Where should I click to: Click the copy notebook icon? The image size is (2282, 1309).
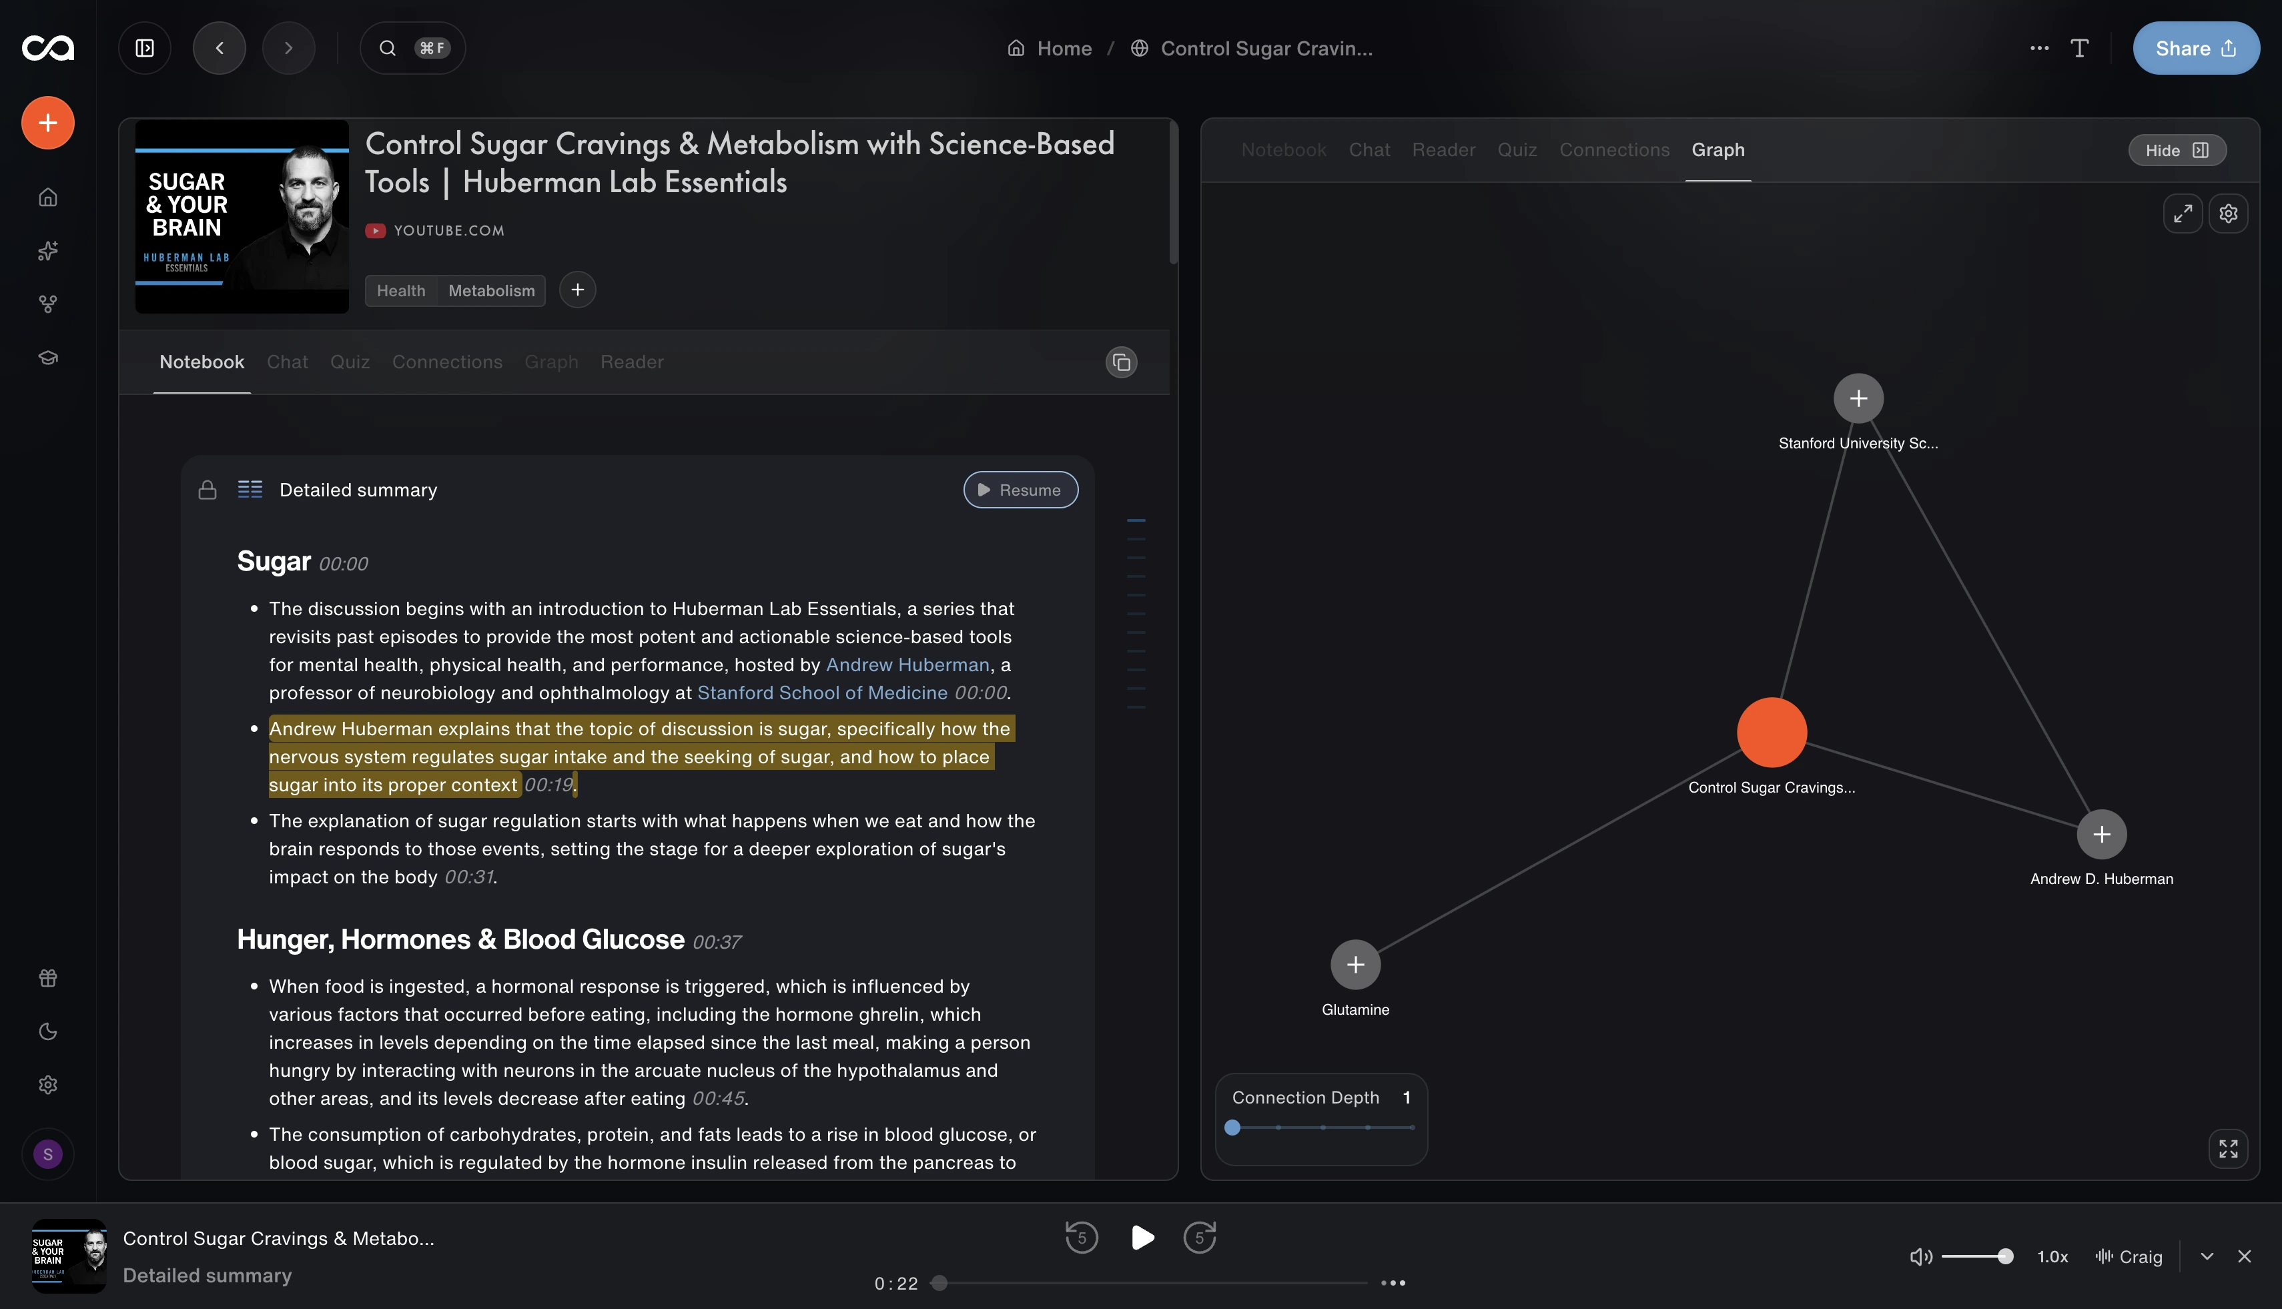point(1121,362)
